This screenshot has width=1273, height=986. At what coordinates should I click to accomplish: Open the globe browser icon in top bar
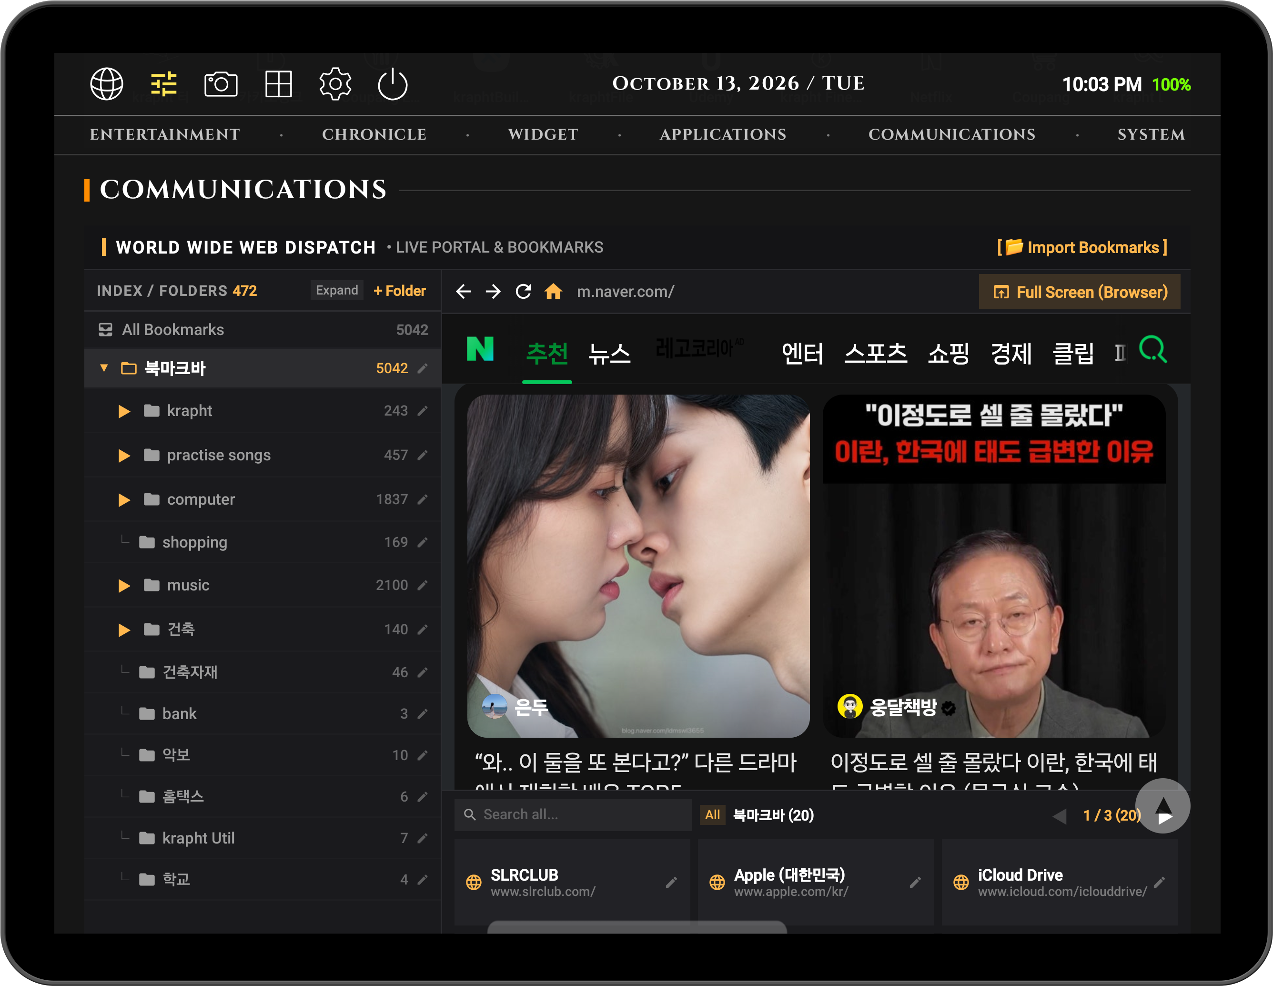(107, 84)
